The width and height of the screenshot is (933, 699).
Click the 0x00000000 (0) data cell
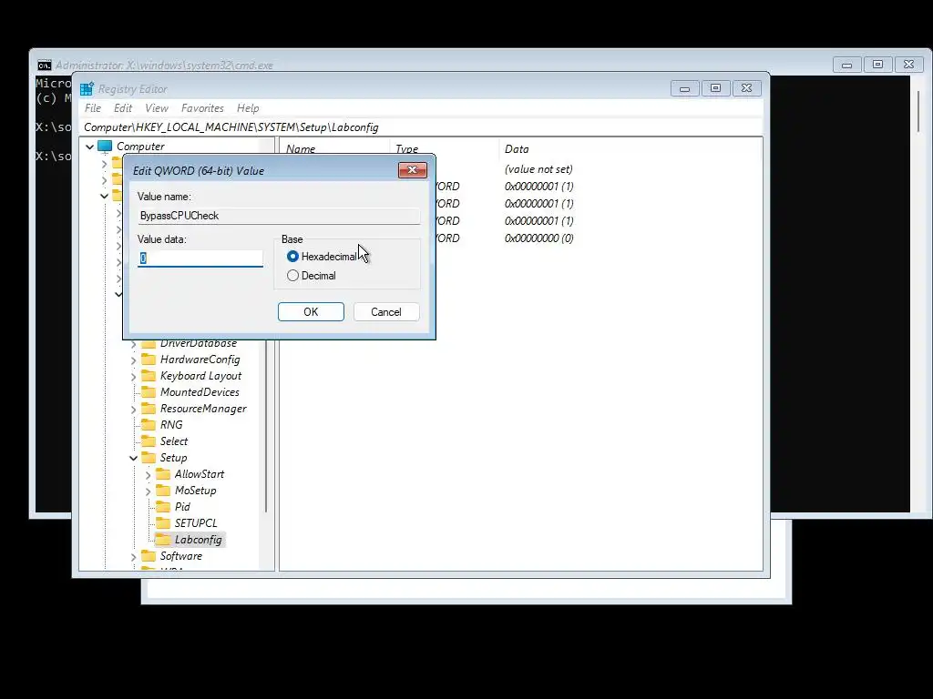click(539, 238)
